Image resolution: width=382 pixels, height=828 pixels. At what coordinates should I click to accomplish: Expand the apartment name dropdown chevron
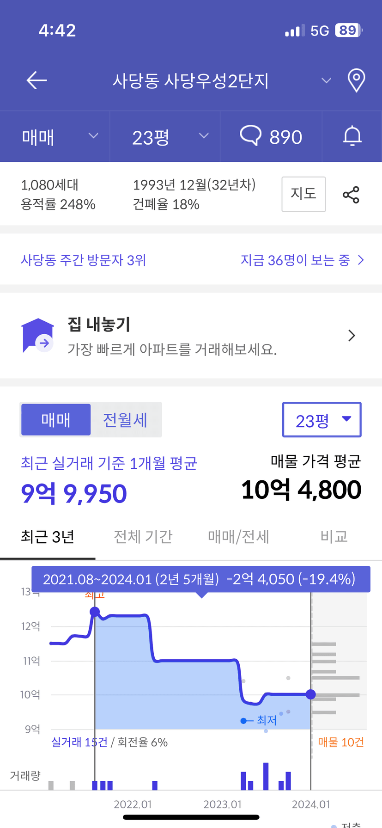326,80
